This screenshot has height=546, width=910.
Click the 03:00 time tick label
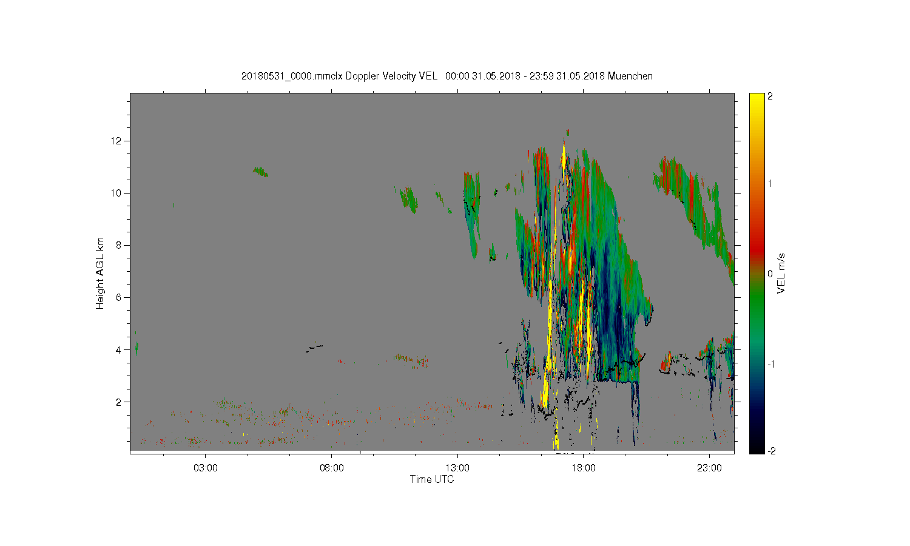(x=206, y=468)
